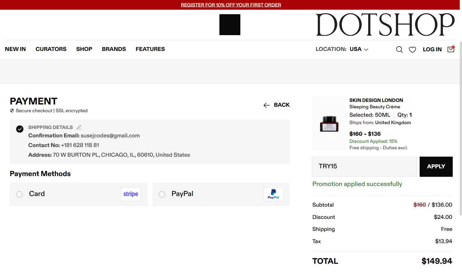Click the Qty: 1 quantity text

tap(405, 115)
